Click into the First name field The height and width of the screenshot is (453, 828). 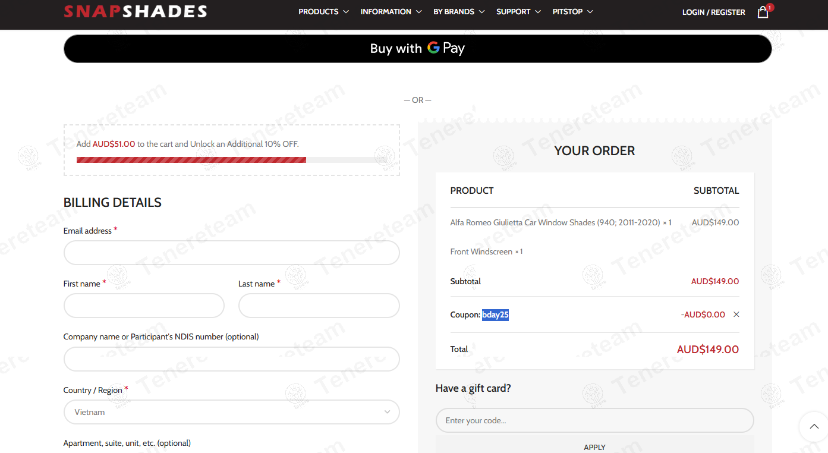click(x=144, y=306)
